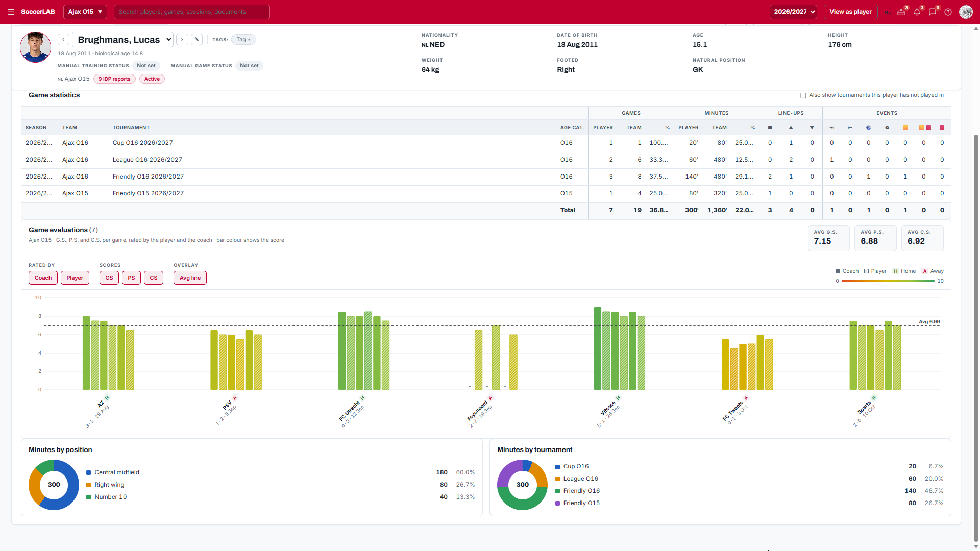
Task: Click the substituted-in up triangle column icon
Action: click(x=791, y=128)
